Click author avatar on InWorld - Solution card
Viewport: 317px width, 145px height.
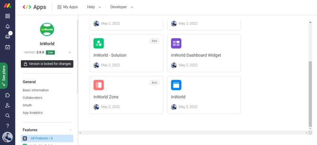coord(96,65)
